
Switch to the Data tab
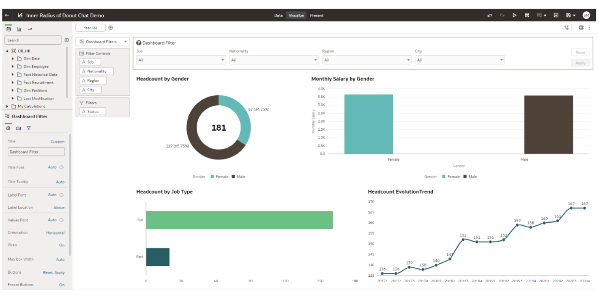[278, 15]
